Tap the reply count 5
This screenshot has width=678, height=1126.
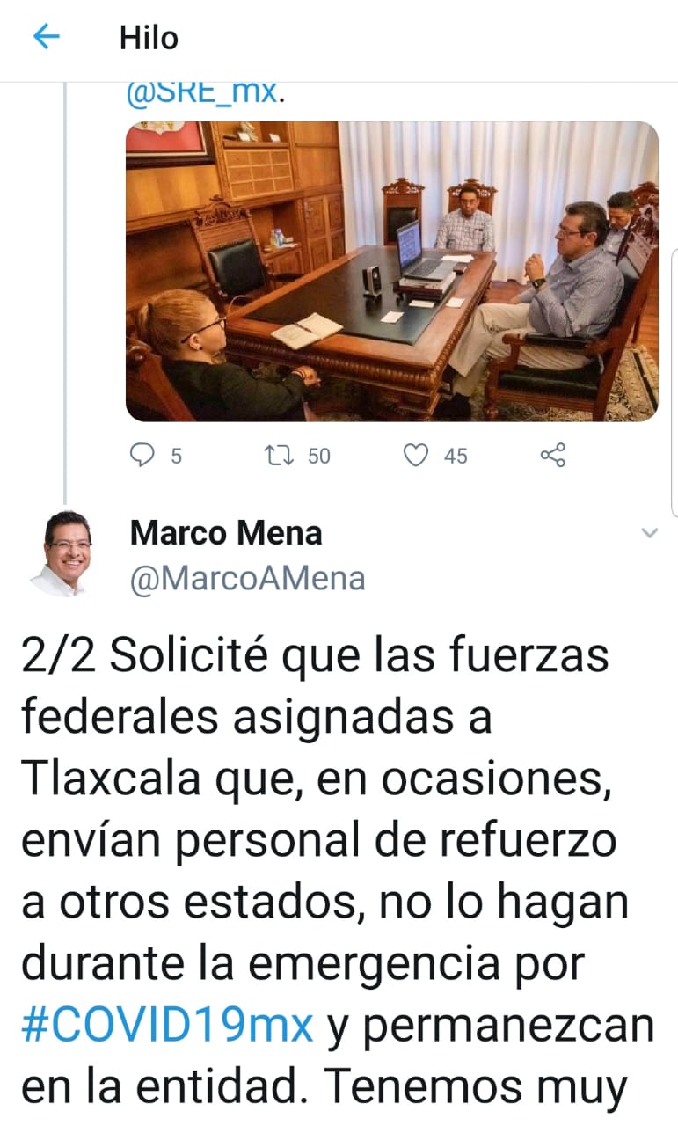(177, 456)
